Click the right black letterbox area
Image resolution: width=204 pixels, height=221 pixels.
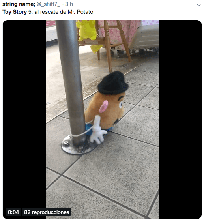180,120
